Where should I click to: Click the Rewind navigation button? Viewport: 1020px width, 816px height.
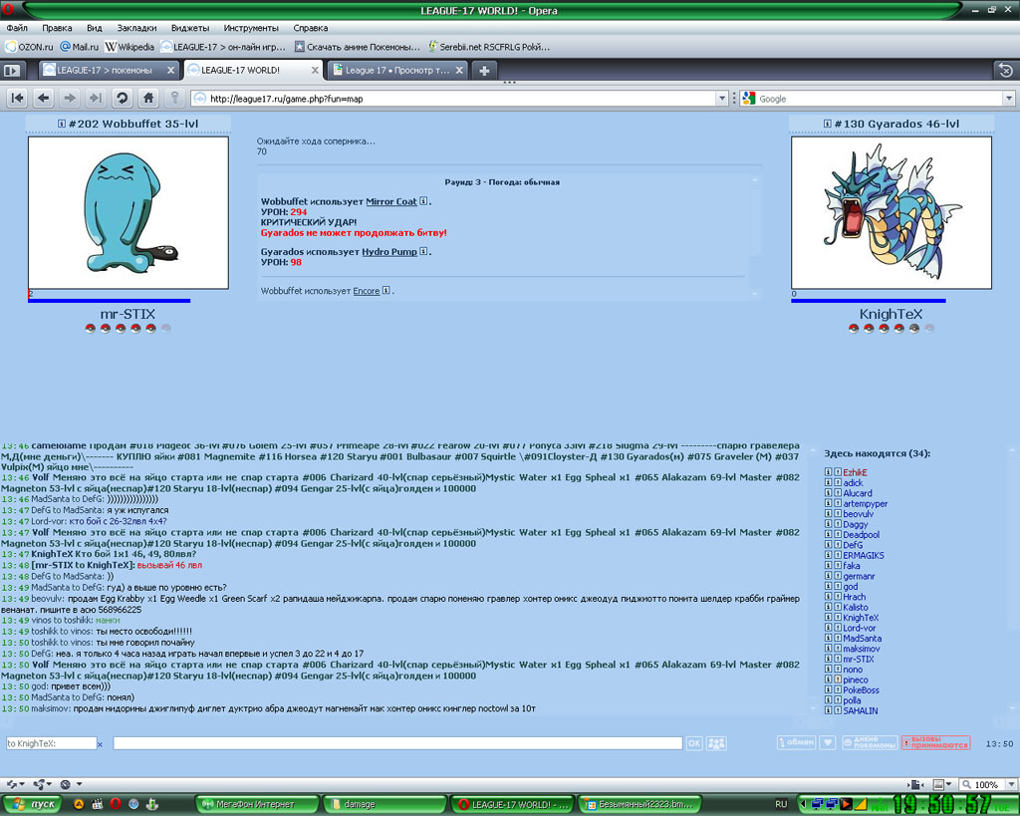coord(18,99)
